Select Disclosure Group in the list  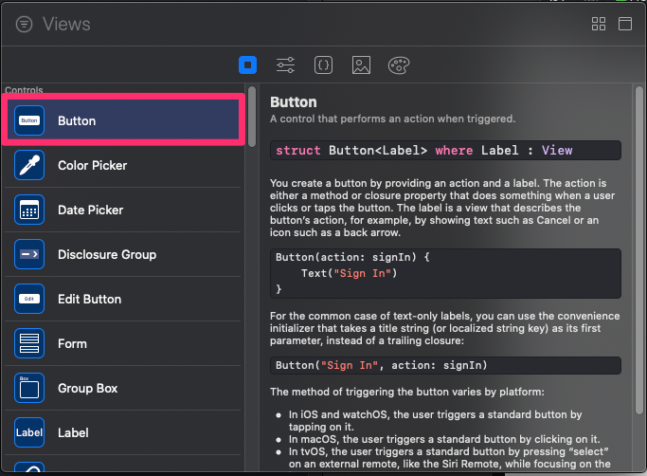[x=123, y=254]
